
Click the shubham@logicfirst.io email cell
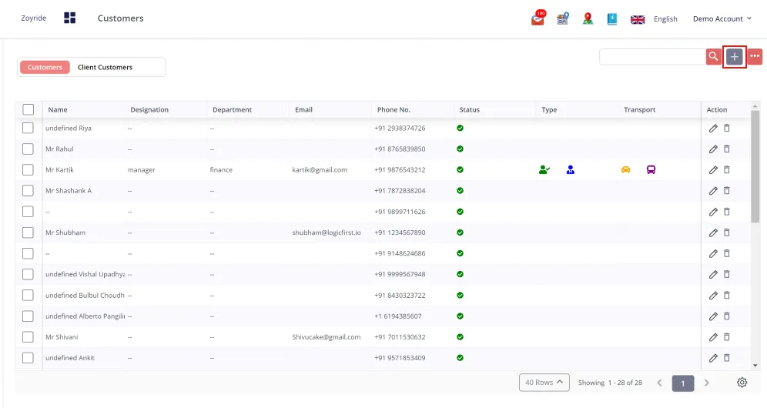point(327,232)
